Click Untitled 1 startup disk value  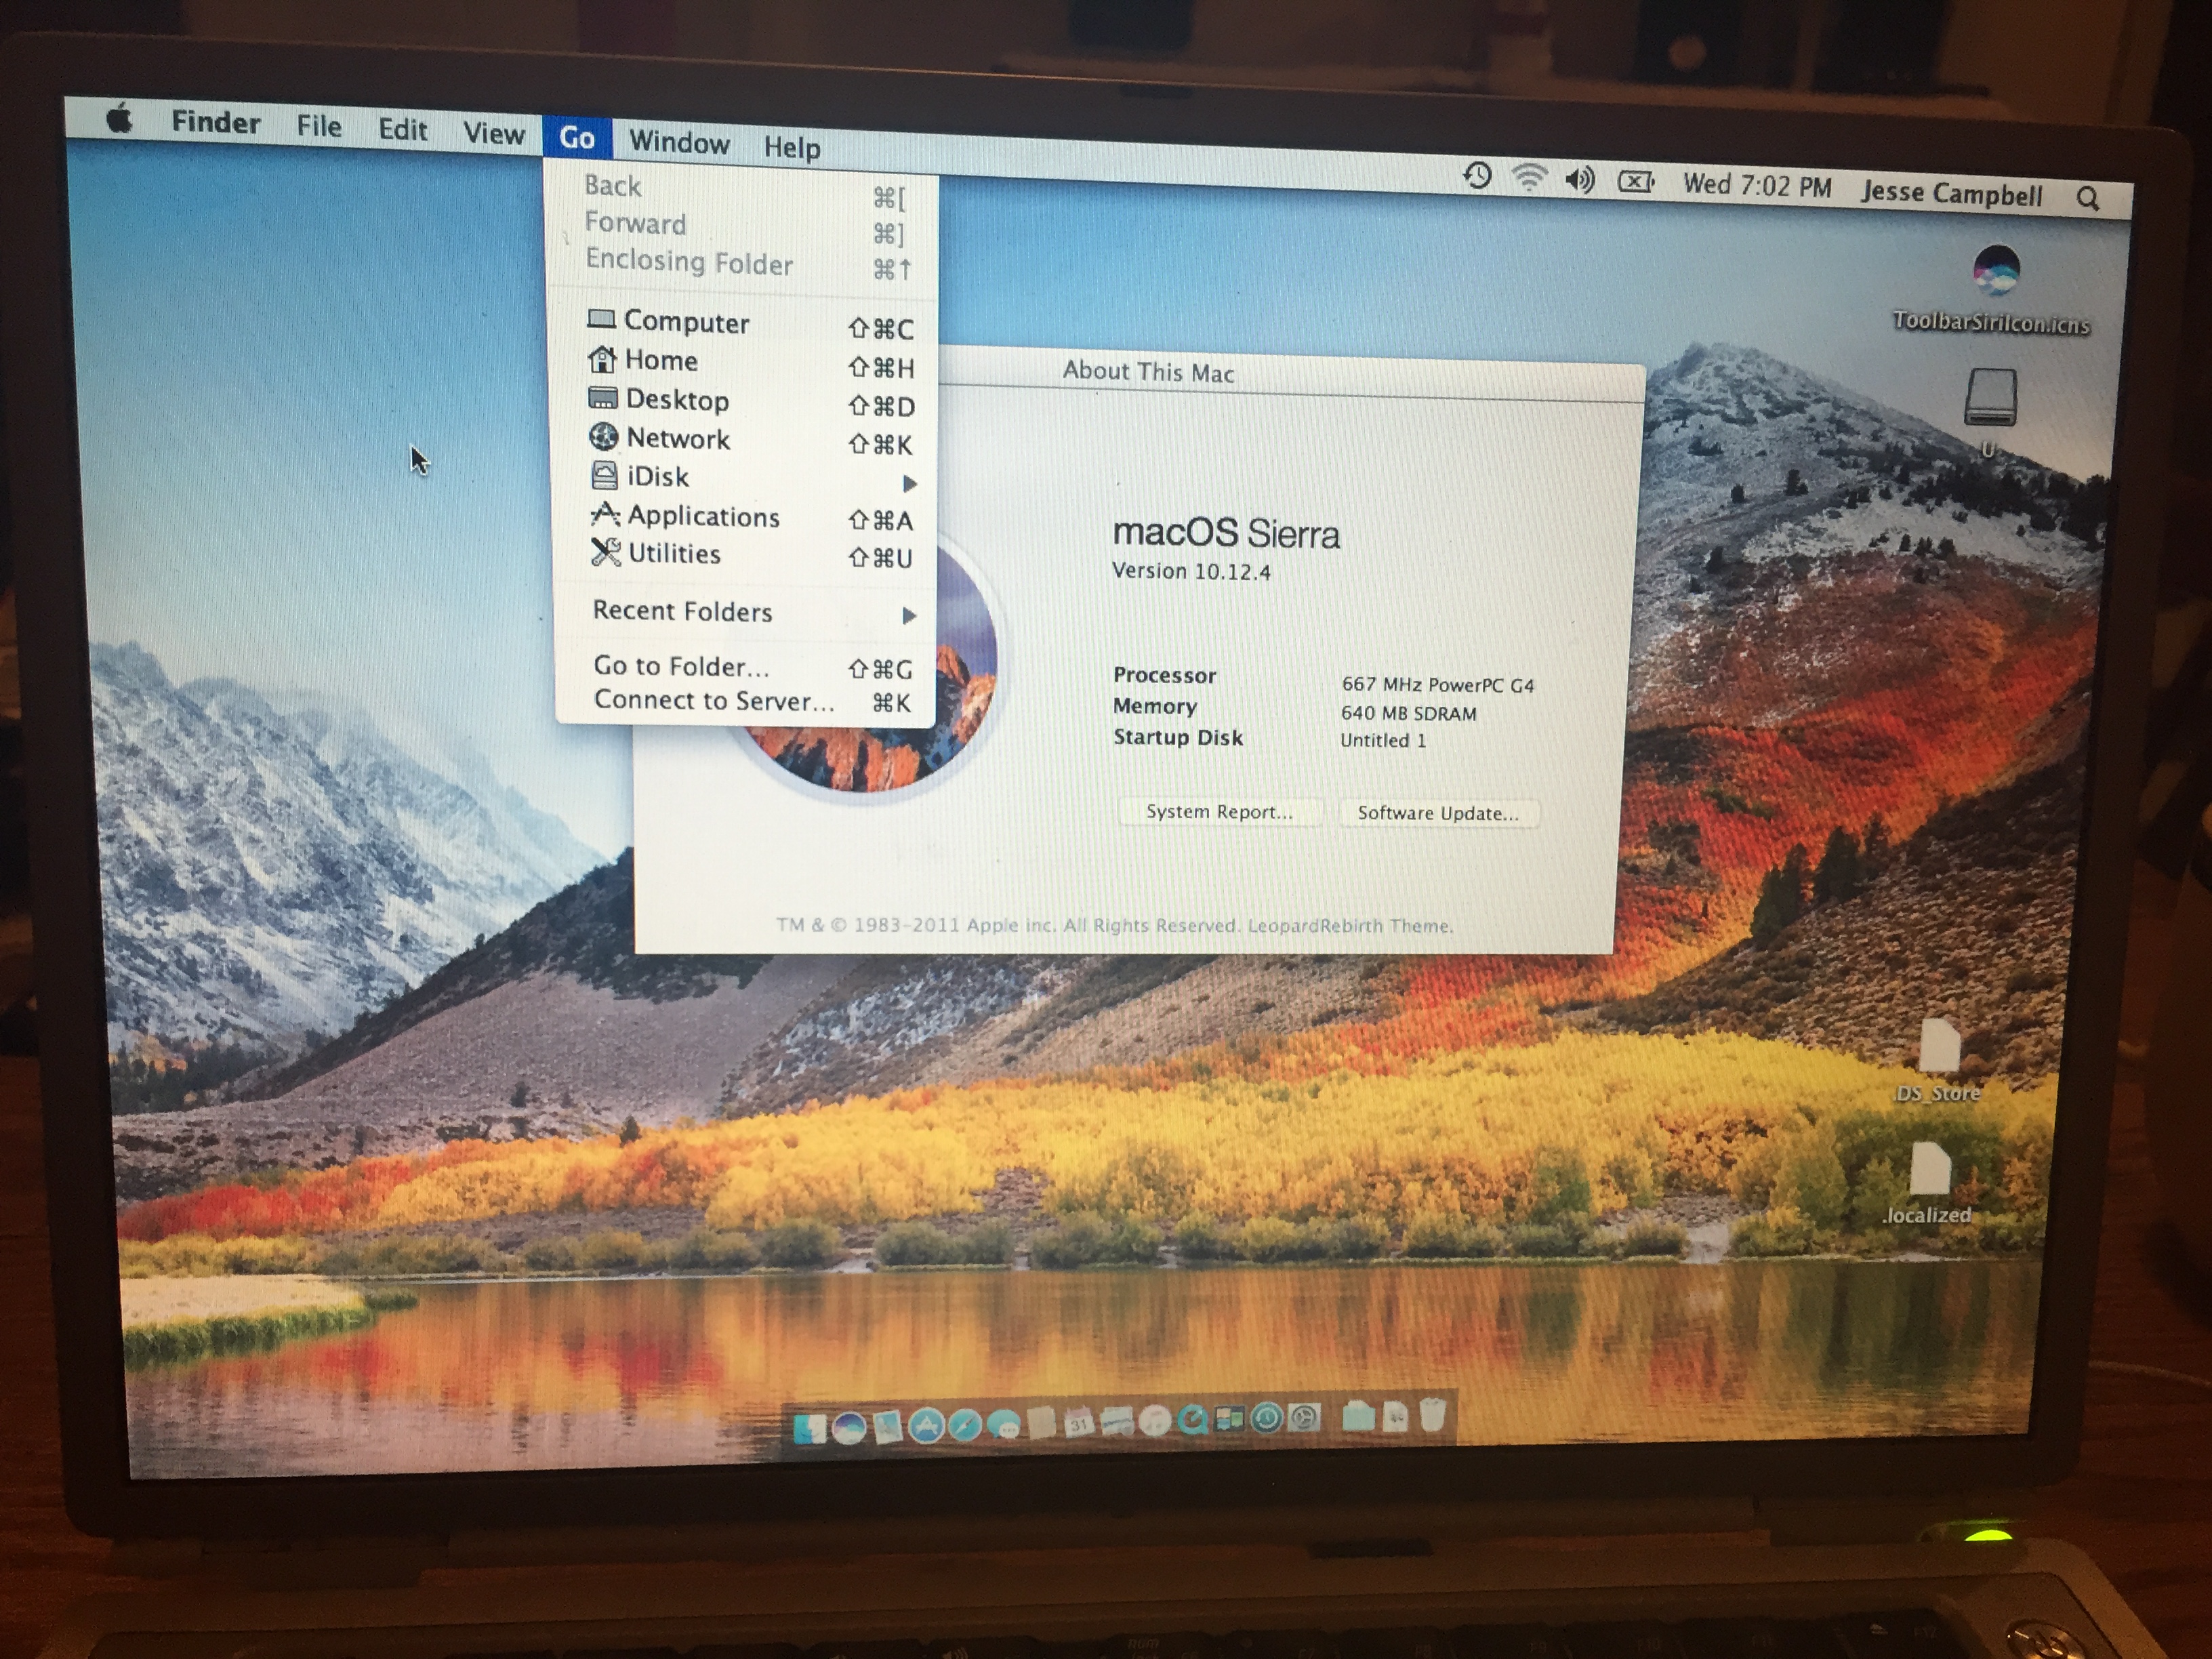1383,740
